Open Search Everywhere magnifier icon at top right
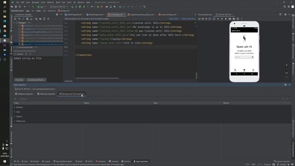 284,6
